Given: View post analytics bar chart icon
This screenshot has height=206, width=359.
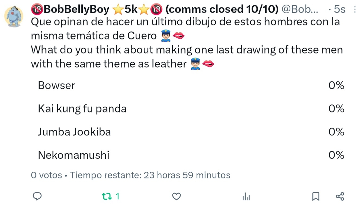Looking at the screenshot, I should 246,197.
